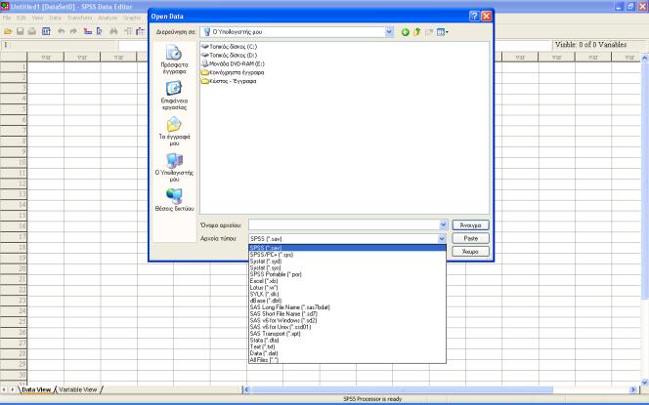Open the Views menu icon in dialog toolbar

tap(442, 32)
